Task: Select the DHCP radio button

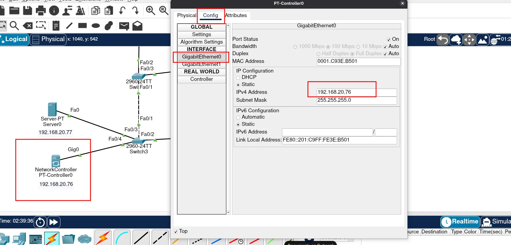Action: (238, 78)
